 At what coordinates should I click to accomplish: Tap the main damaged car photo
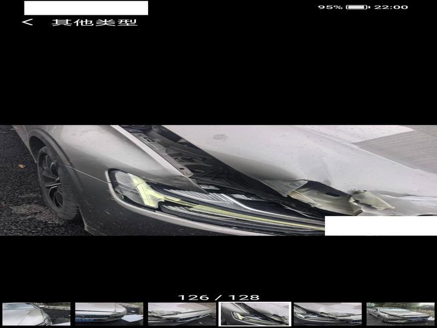(218, 180)
